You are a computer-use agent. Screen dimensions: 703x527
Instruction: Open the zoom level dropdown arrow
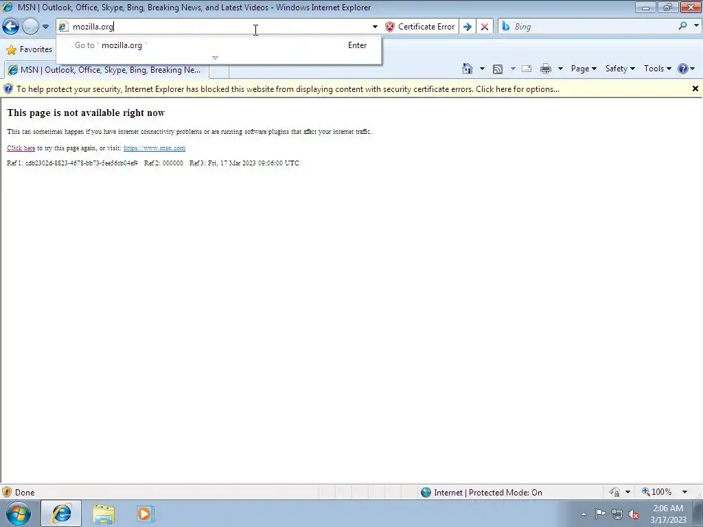[x=684, y=492]
